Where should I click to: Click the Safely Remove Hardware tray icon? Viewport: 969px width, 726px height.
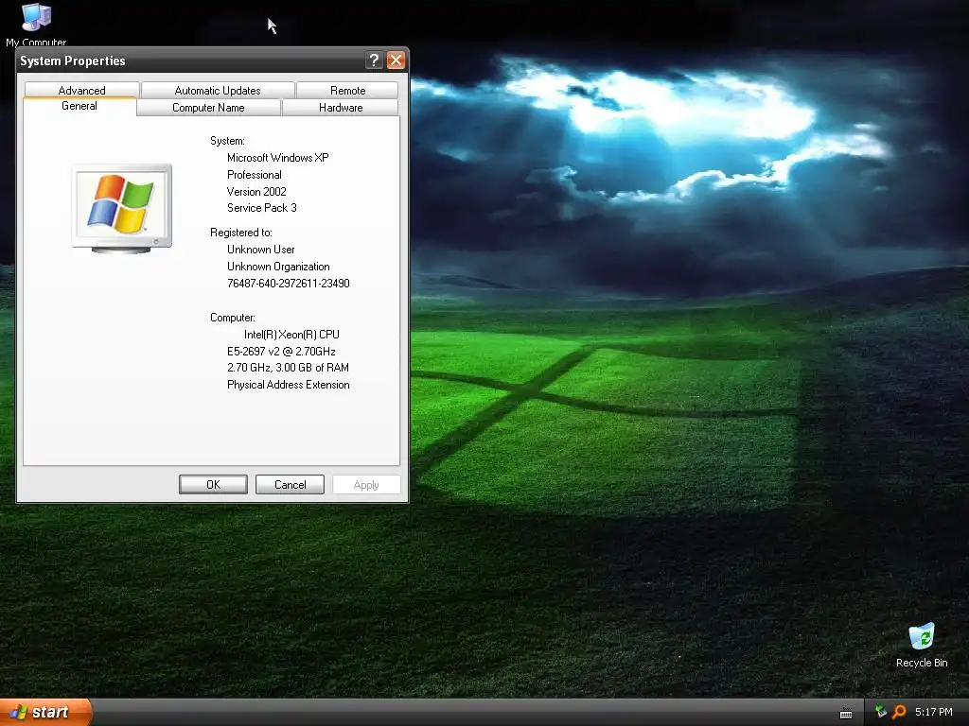point(881,712)
